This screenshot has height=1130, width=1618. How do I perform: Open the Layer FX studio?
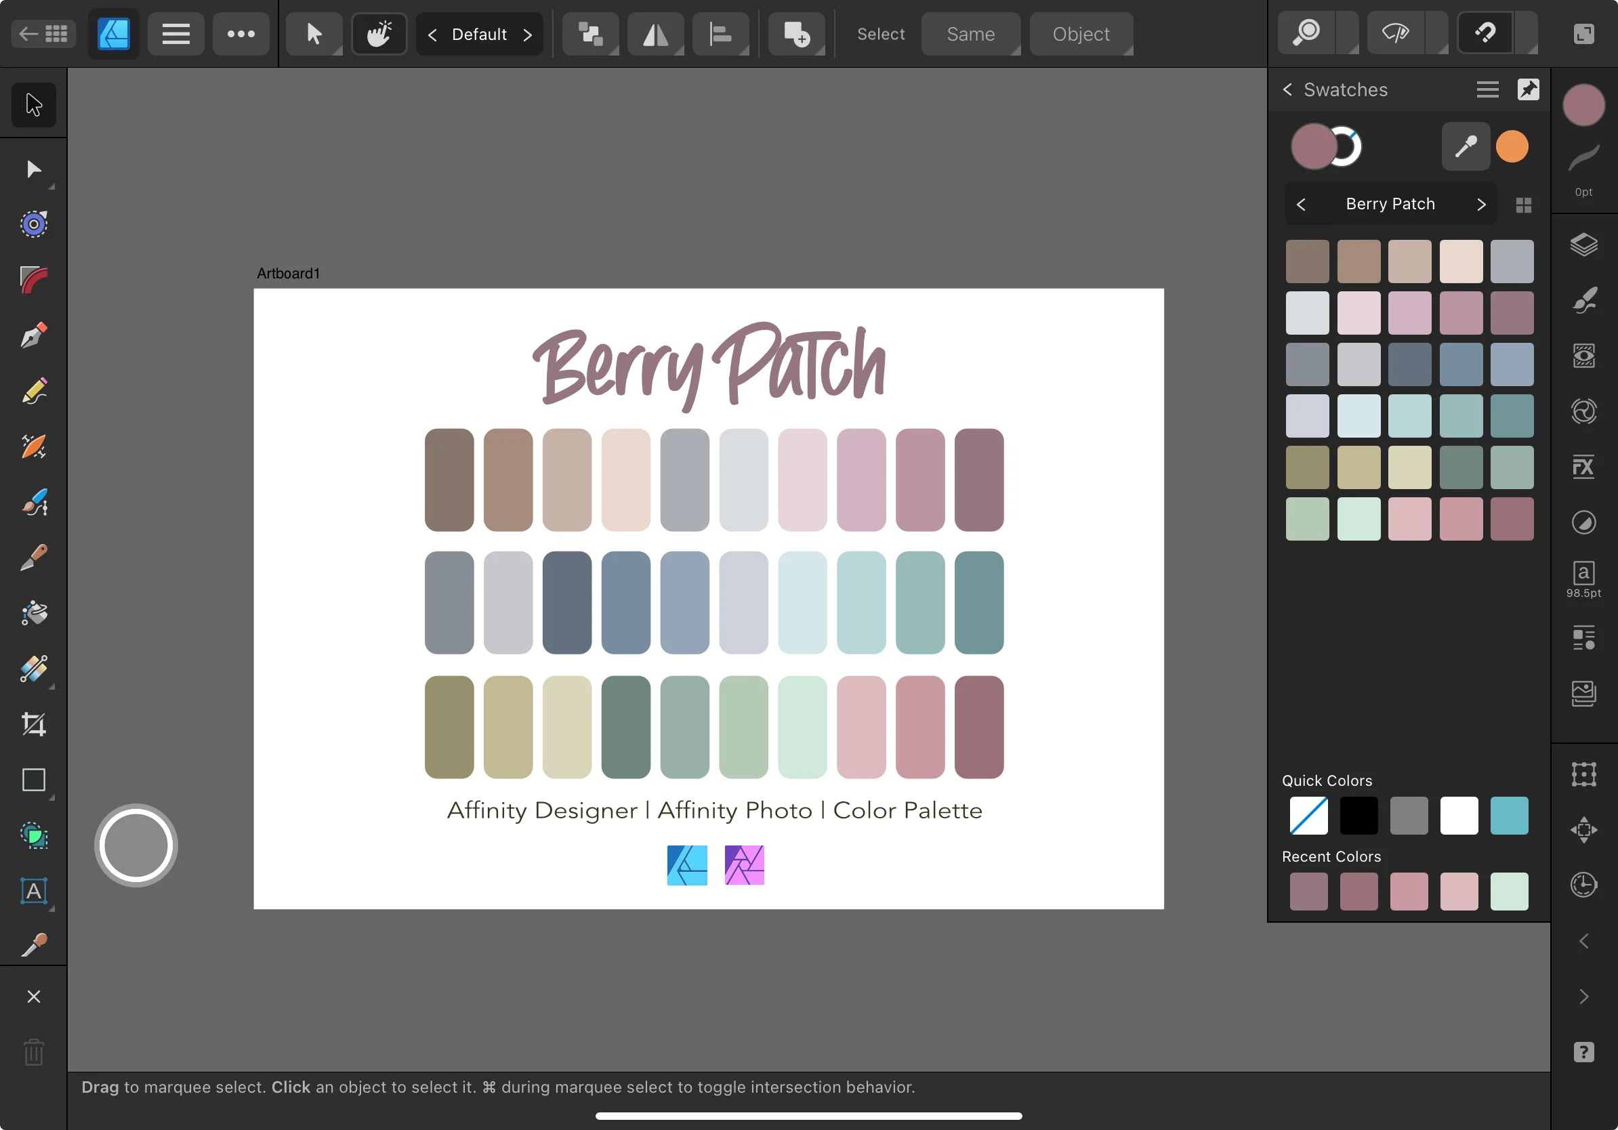tap(1583, 466)
